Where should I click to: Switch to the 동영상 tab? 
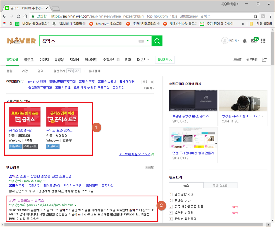(59, 60)
